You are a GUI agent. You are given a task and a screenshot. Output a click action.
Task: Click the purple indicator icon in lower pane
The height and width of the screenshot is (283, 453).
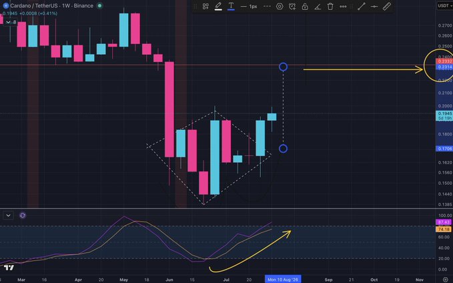(x=23, y=216)
